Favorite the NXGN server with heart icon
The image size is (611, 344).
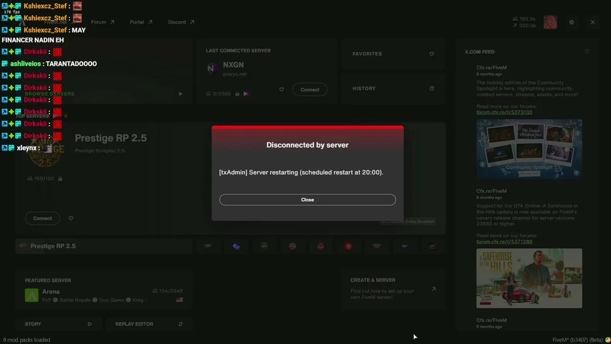282,89
